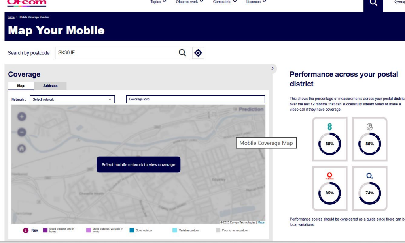Expand the Ofcom's work menu
The width and height of the screenshot is (405, 243).
pos(189,2)
